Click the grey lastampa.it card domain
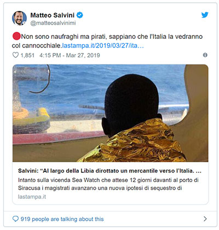This screenshot has height=230, width=219. click(32, 197)
